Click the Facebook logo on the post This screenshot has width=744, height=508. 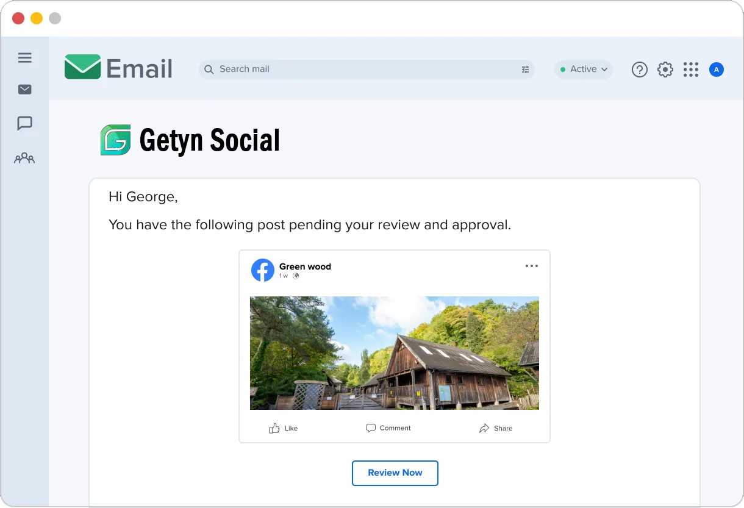pos(263,270)
